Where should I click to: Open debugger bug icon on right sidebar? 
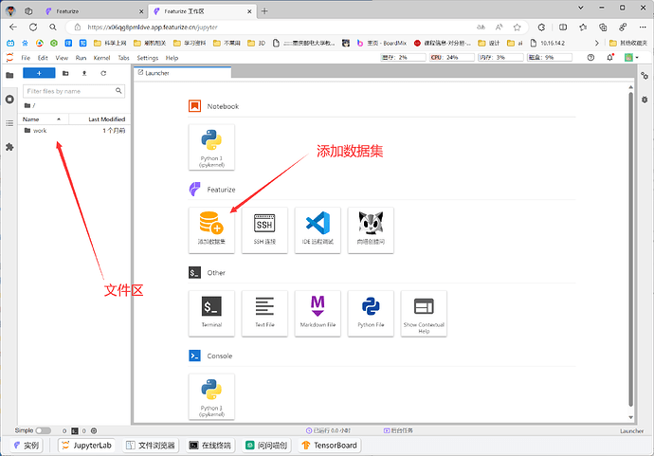click(645, 100)
